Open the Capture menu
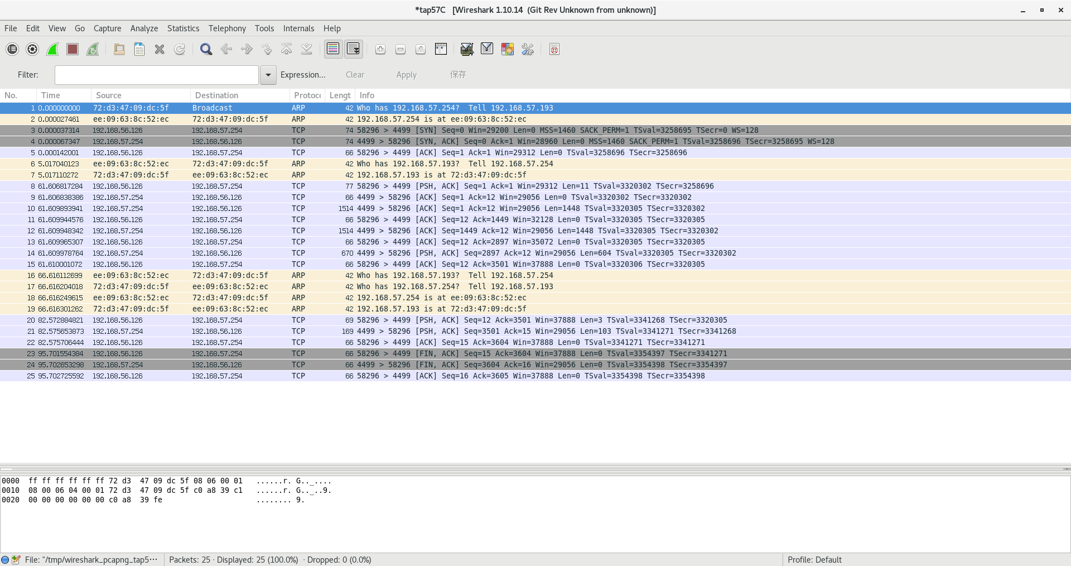 (107, 28)
